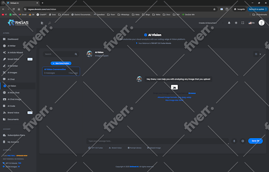Open the AI Writer tool
This screenshot has width=269, height=172.
pyautogui.click(x=11, y=46)
